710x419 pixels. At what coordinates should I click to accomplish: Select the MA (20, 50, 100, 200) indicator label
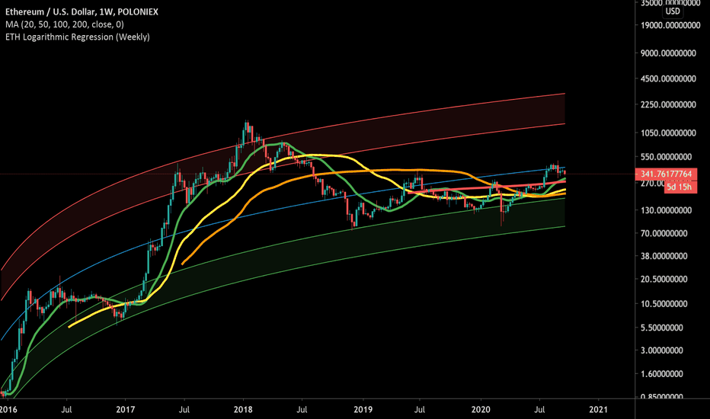point(65,24)
